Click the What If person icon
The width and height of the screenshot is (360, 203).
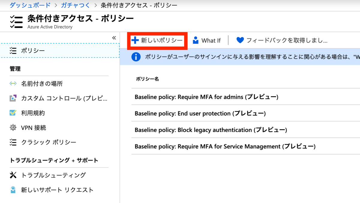196,40
